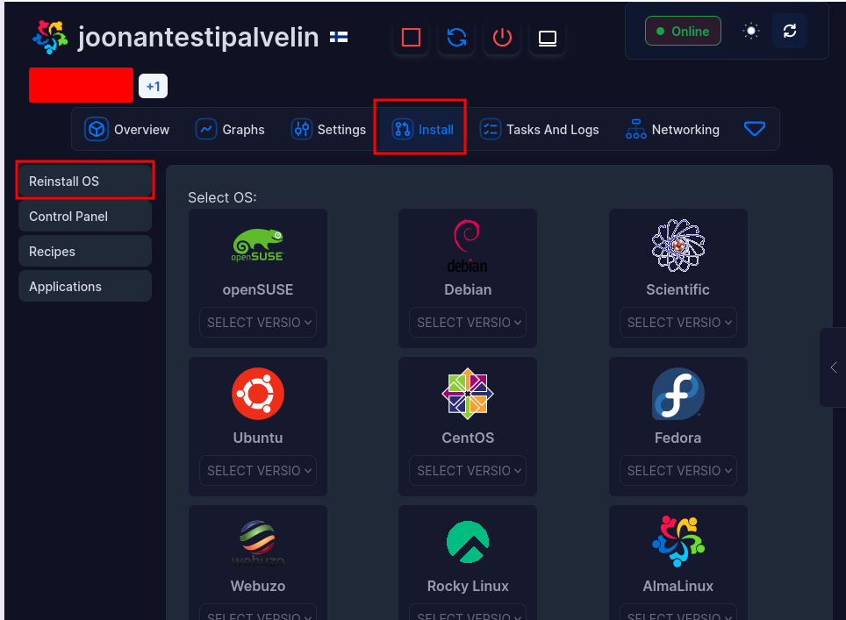Image resolution: width=846 pixels, height=620 pixels.
Task: Click the red stop server icon
Action: 411,37
